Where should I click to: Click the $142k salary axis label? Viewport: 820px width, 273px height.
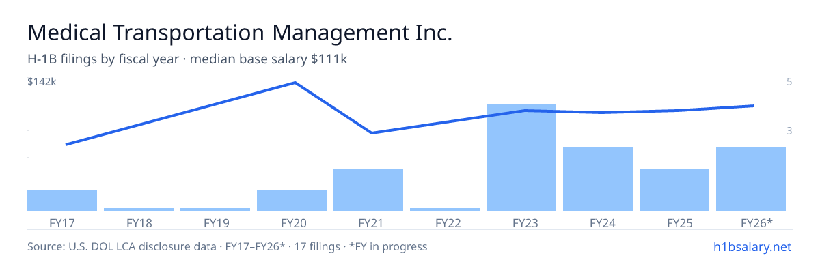click(42, 82)
